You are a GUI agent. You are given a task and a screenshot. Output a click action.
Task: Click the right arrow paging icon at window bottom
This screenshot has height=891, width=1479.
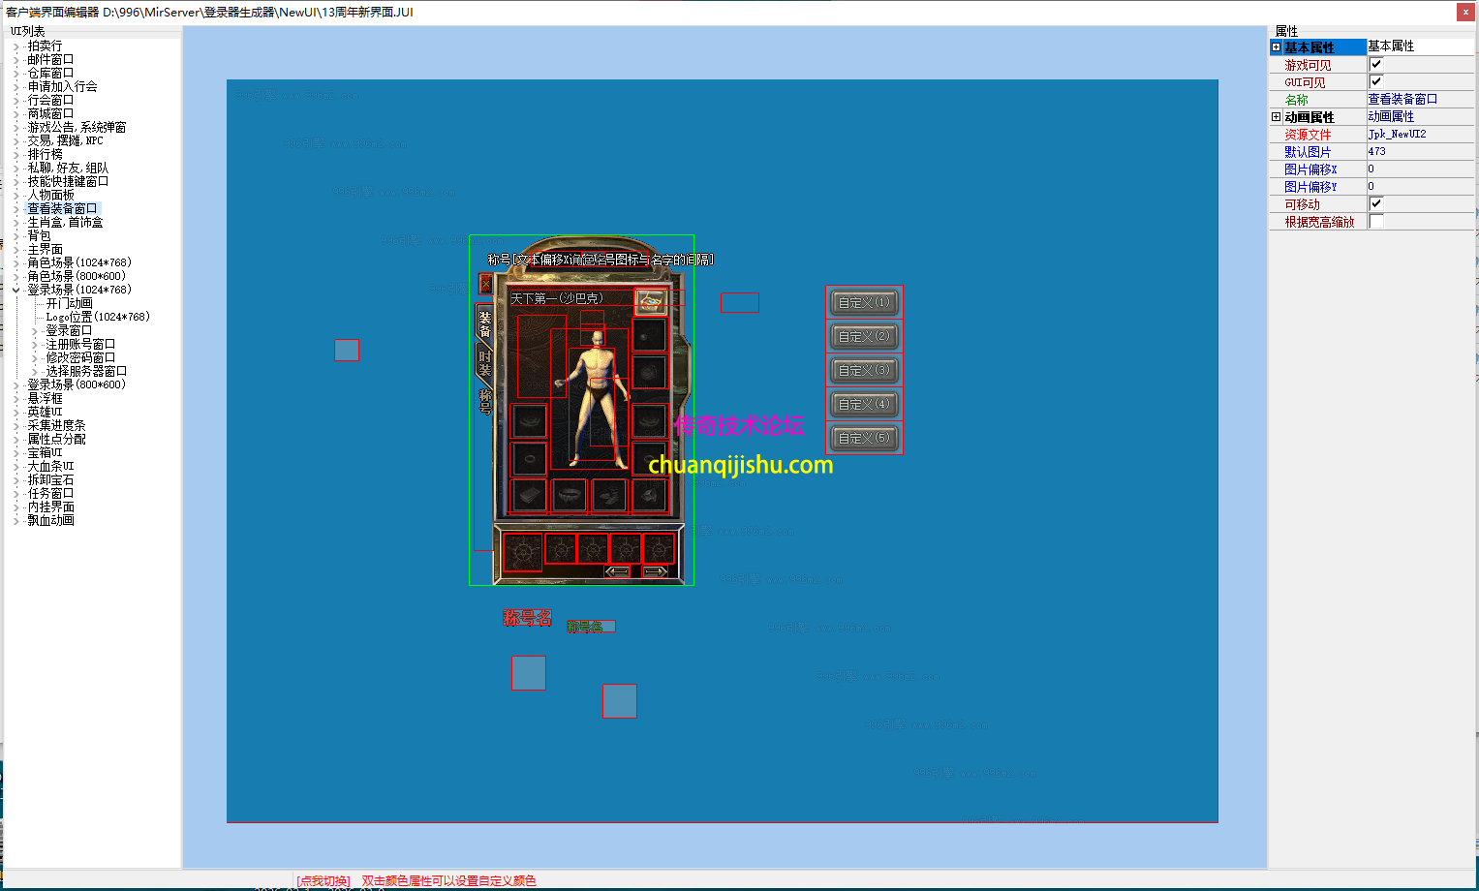tap(654, 570)
